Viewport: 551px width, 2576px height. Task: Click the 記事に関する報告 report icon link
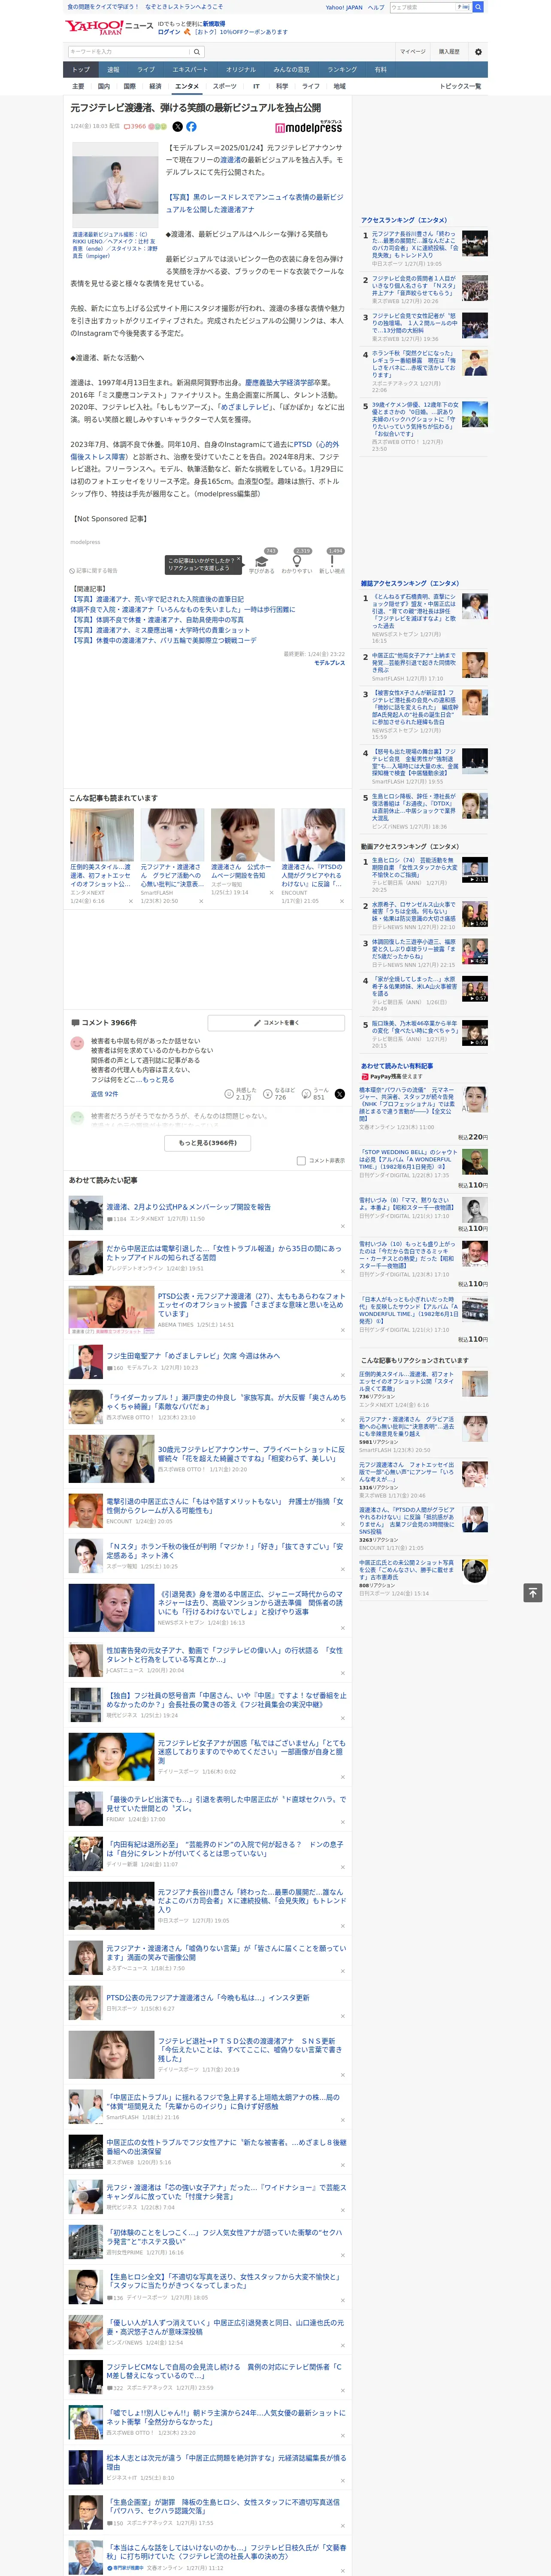[x=94, y=571]
